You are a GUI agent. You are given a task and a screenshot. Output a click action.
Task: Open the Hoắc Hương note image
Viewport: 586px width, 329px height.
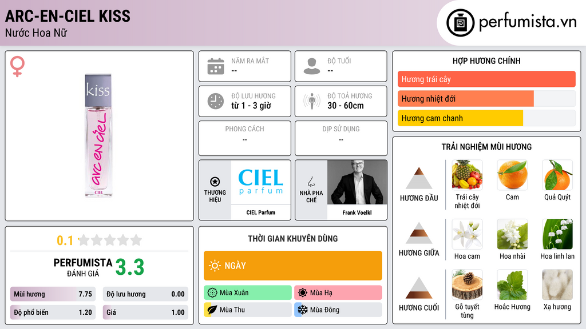pyautogui.click(x=512, y=285)
